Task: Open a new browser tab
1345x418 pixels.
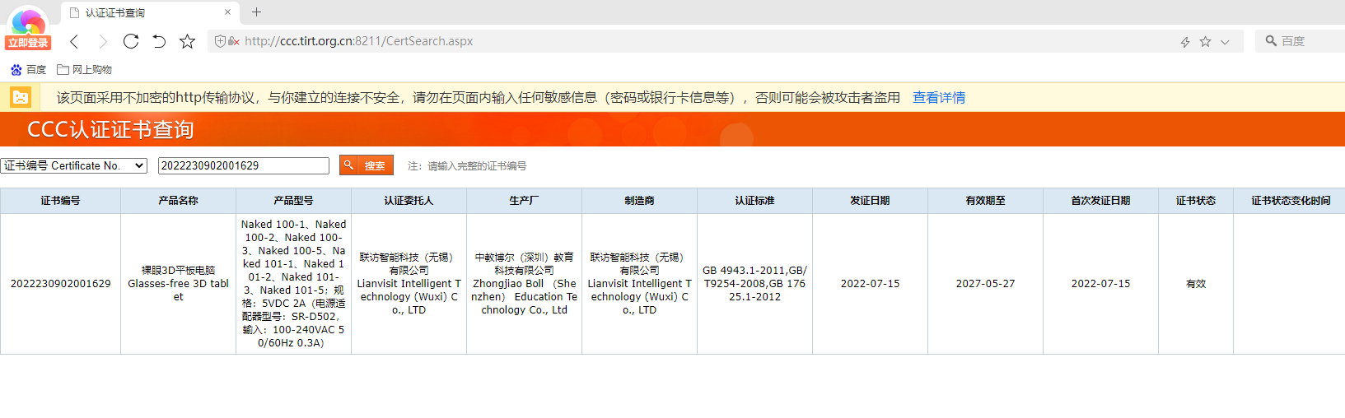Action: pos(256,12)
